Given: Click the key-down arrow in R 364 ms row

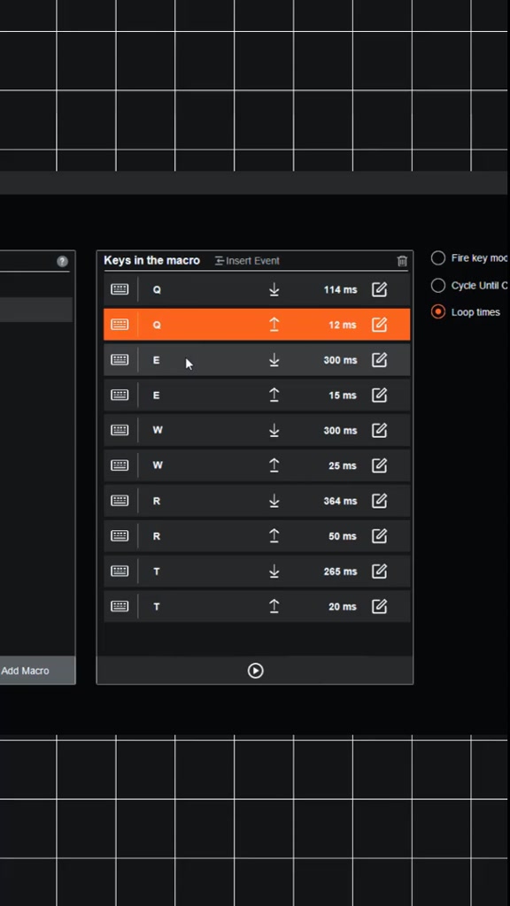Looking at the screenshot, I should pyautogui.click(x=274, y=501).
